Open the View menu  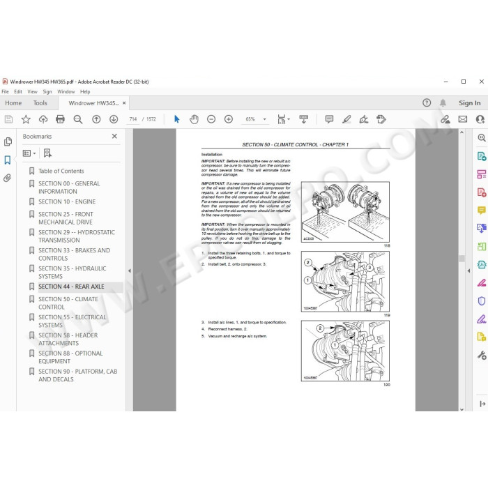[x=32, y=91]
